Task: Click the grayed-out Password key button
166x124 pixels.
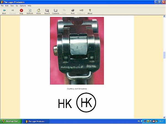Action: (x=81, y=12)
